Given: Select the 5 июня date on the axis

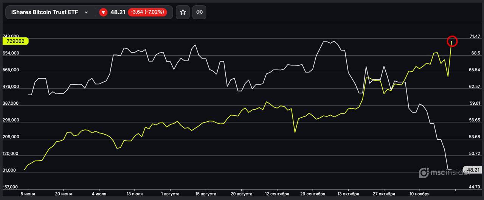Looking at the screenshot, I should click(28, 194).
